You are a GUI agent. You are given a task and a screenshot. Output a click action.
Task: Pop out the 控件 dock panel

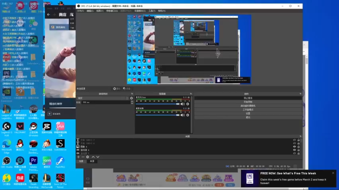[300, 94]
